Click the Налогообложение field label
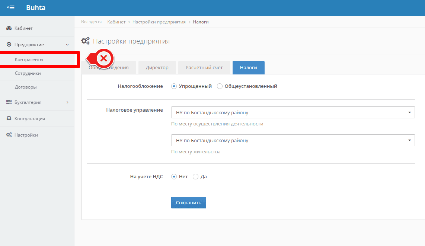Image resolution: width=425 pixels, height=246 pixels. 140,86
